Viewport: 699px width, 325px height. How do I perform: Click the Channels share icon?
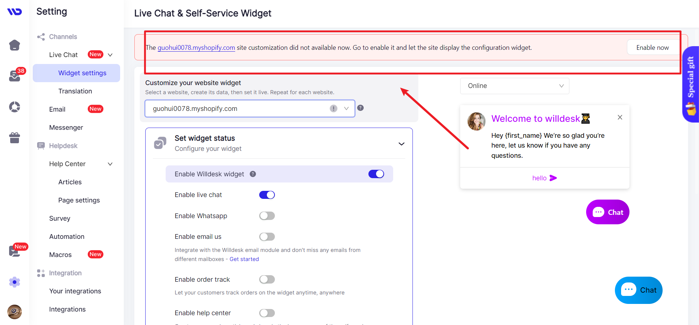click(x=41, y=37)
